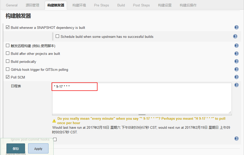This screenshot has width=244, height=155.
Task: Click the 保存 save button
Action: tap(16, 149)
